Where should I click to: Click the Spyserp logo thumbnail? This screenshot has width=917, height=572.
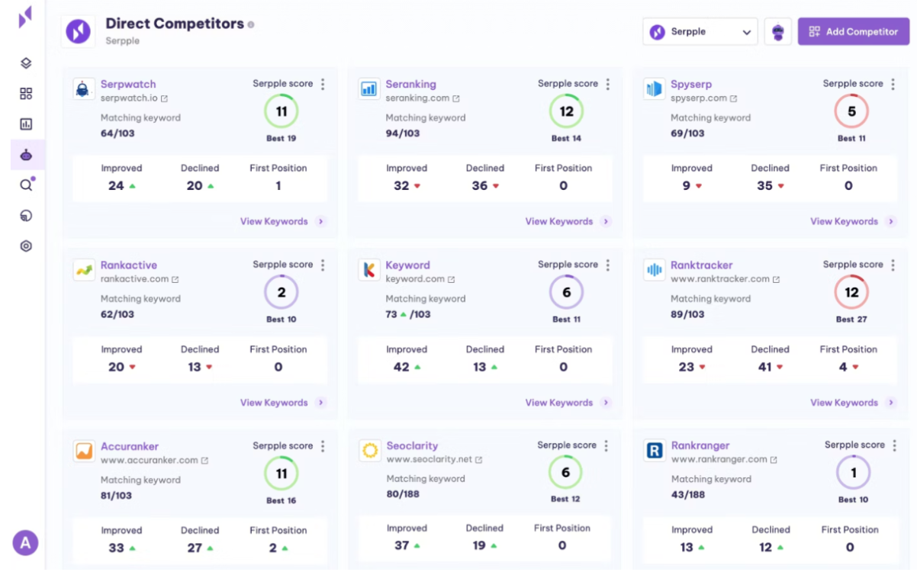654,88
